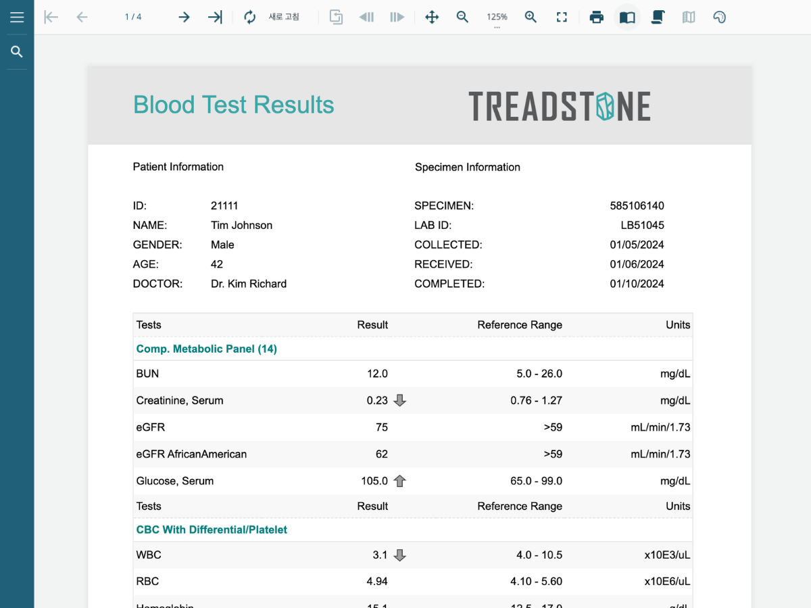Click the CBC With Differential/Platelet heading
Image resolution: width=811 pixels, height=608 pixels.
(212, 530)
